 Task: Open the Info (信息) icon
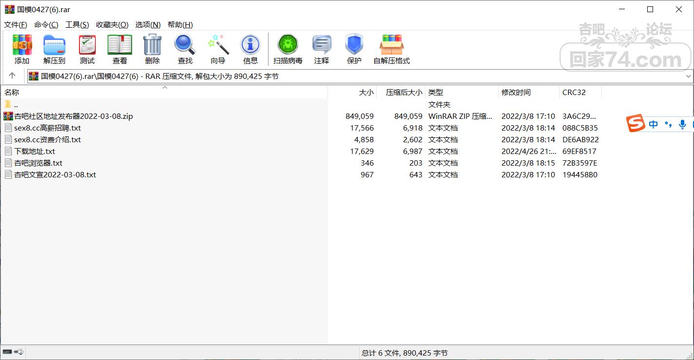[x=250, y=50]
